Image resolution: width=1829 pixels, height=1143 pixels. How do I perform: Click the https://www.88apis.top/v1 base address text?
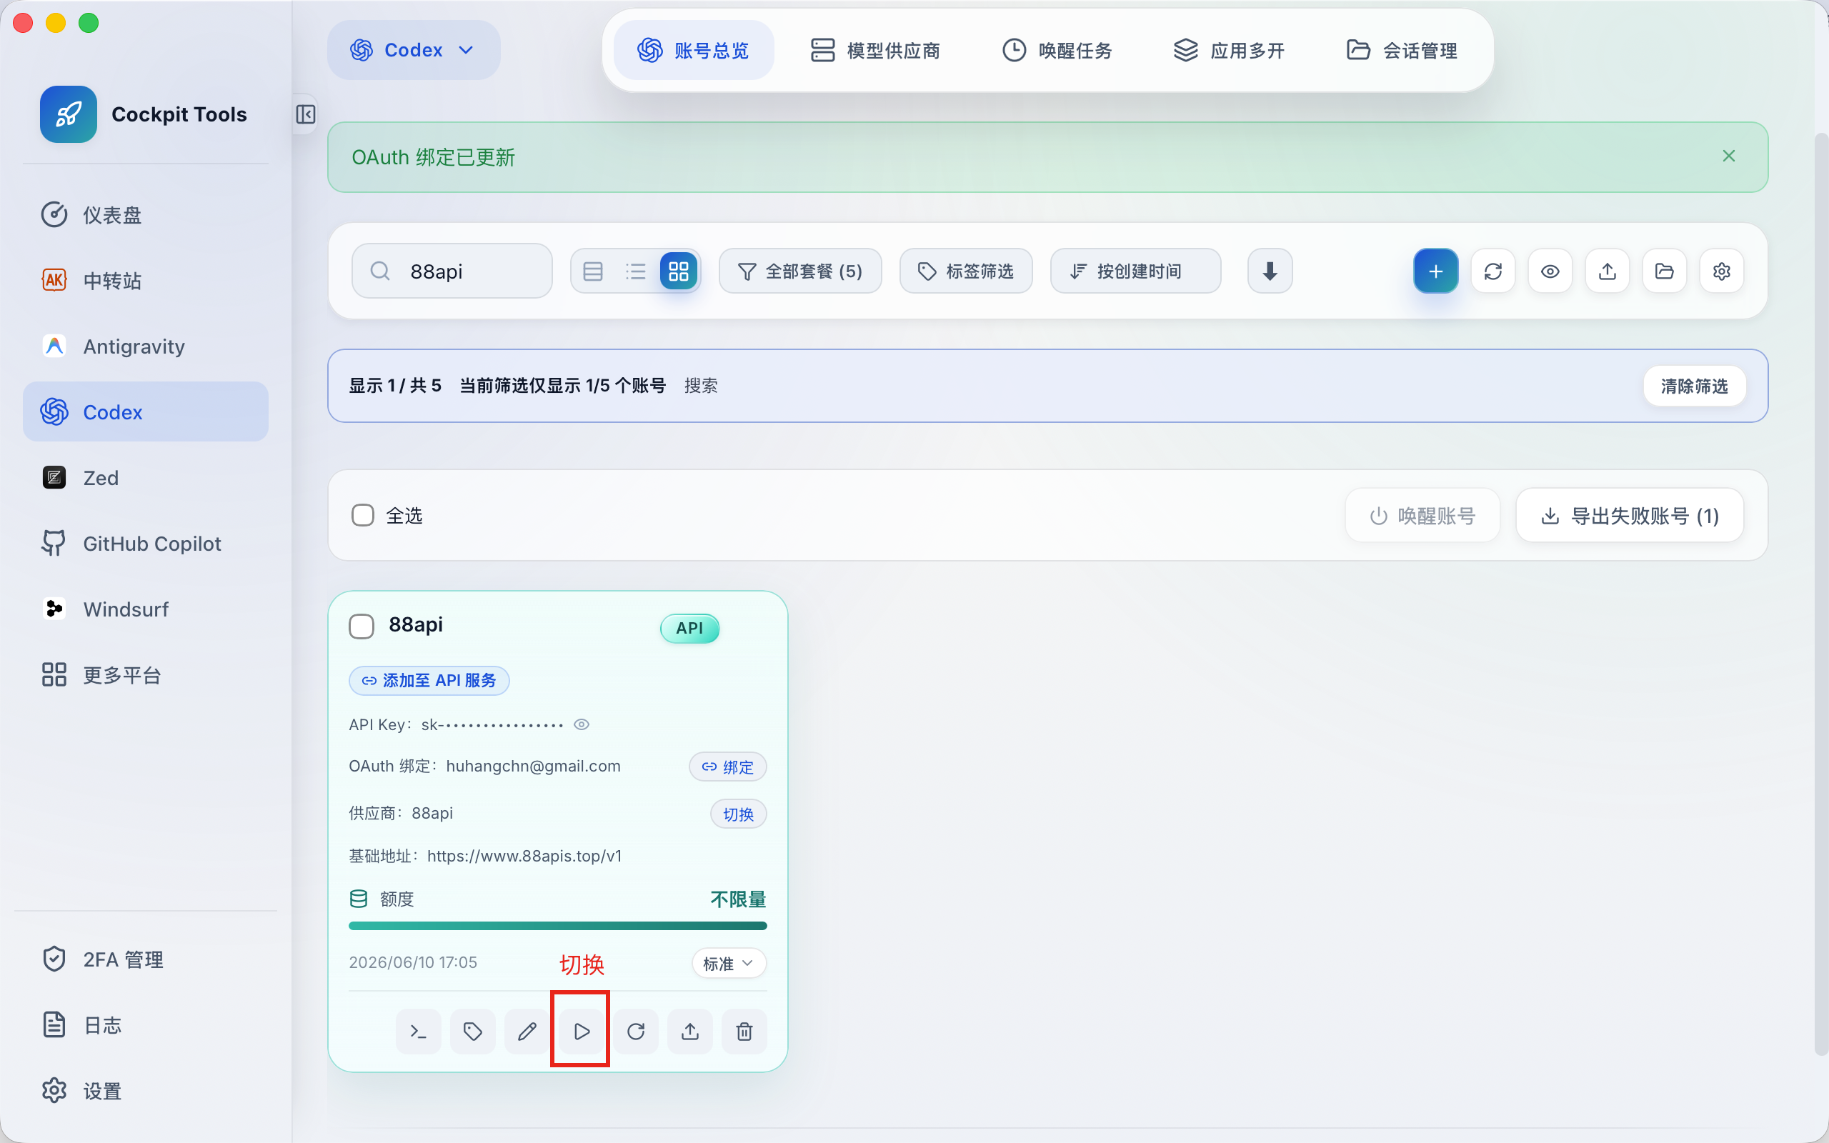(524, 856)
